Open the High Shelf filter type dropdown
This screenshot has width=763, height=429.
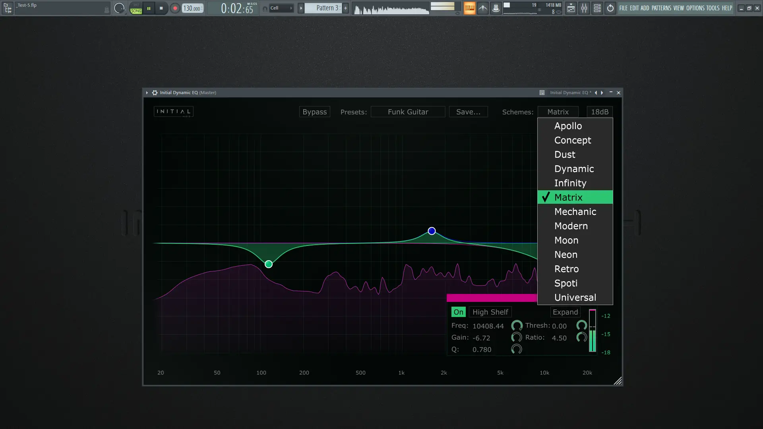click(x=490, y=312)
